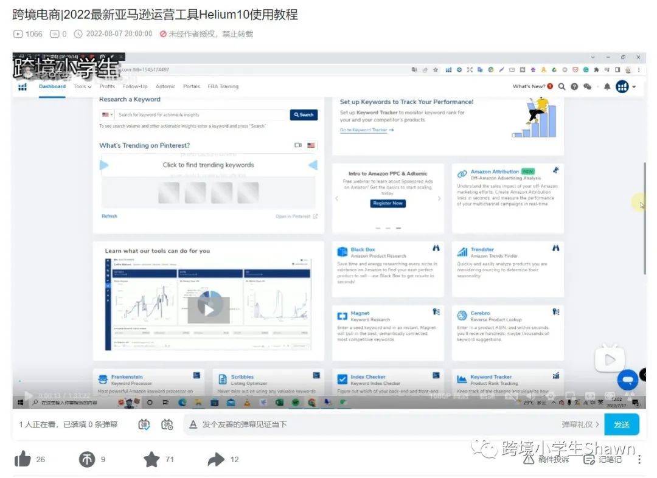Open Edge browser from the taskbar
The image size is (657, 478).
click(x=182, y=403)
